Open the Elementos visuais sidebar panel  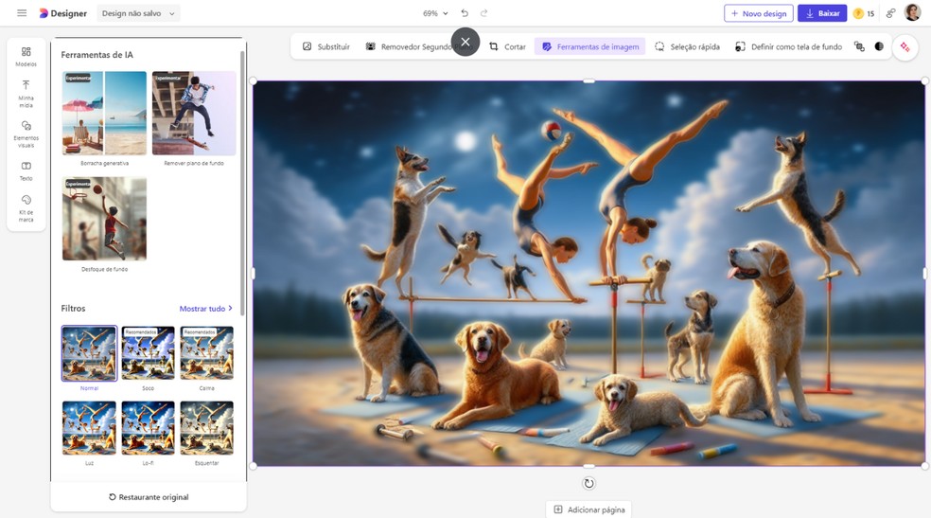click(26, 134)
